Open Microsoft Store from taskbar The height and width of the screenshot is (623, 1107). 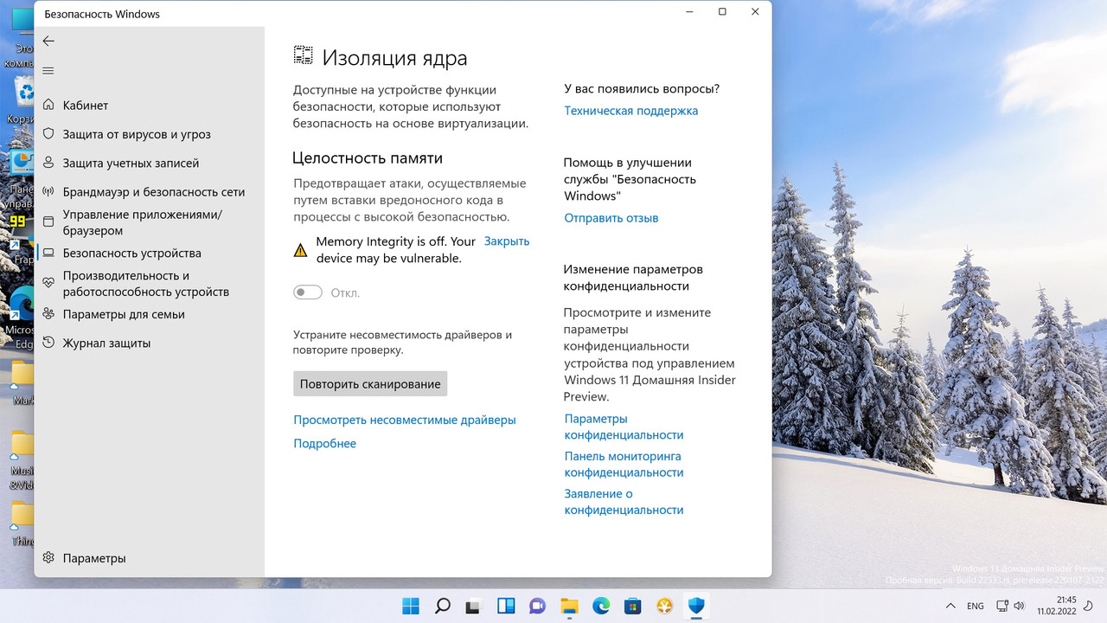coord(632,606)
